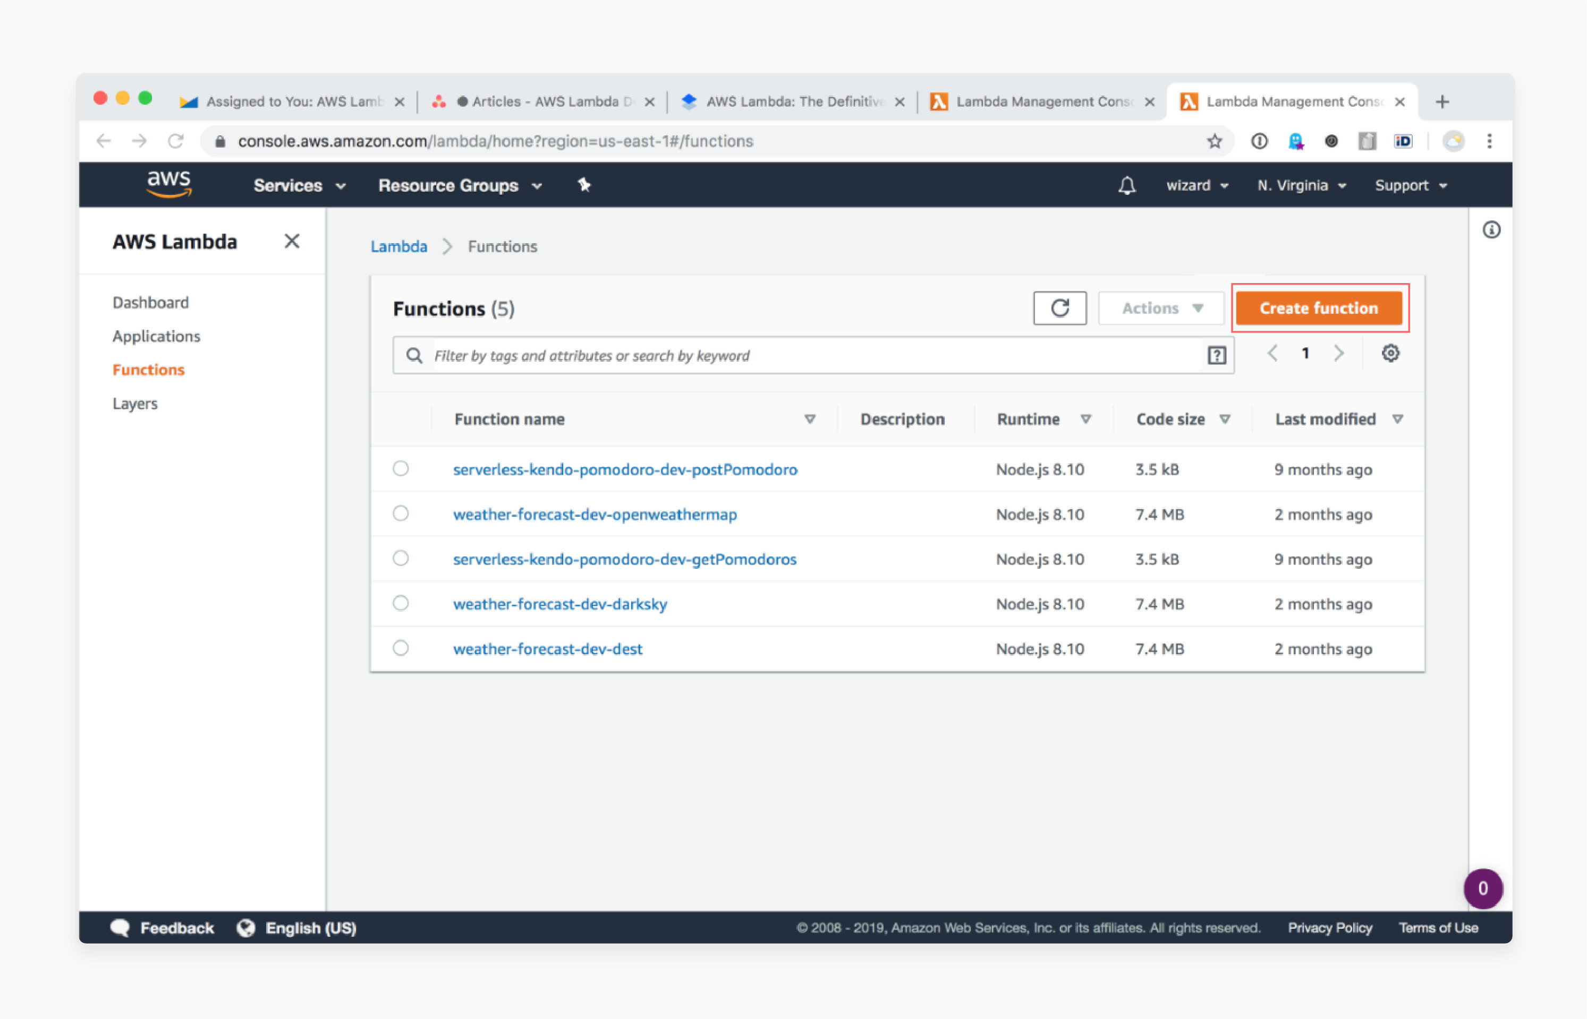
Task: Open table preferences gear icon
Action: (x=1390, y=353)
